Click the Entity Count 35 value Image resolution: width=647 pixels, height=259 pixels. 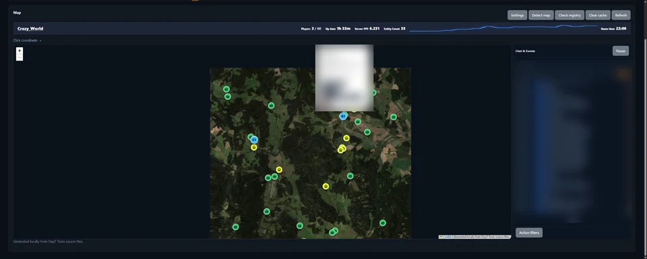pos(394,28)
